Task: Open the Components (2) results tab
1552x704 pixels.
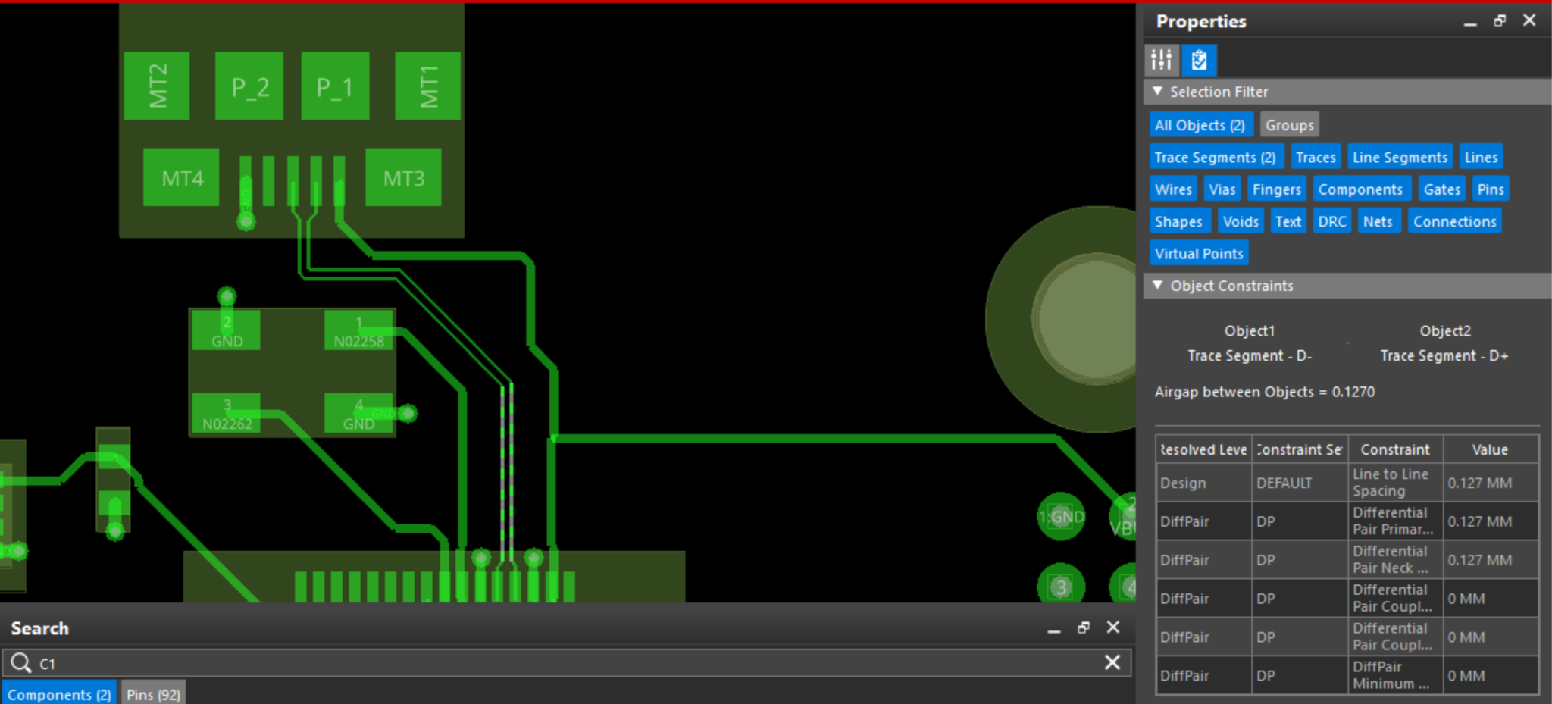Action: 58,693
